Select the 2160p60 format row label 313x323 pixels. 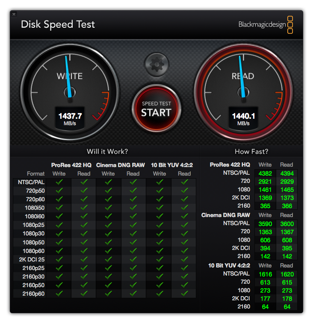pyautogui.click(x=33, y=294)
